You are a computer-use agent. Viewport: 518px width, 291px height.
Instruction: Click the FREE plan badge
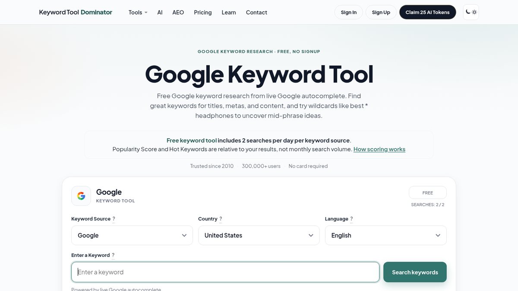428,193
